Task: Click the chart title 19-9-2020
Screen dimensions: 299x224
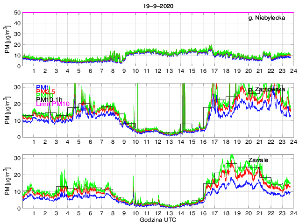Action: pyautogui.click(x=158, y=6)
